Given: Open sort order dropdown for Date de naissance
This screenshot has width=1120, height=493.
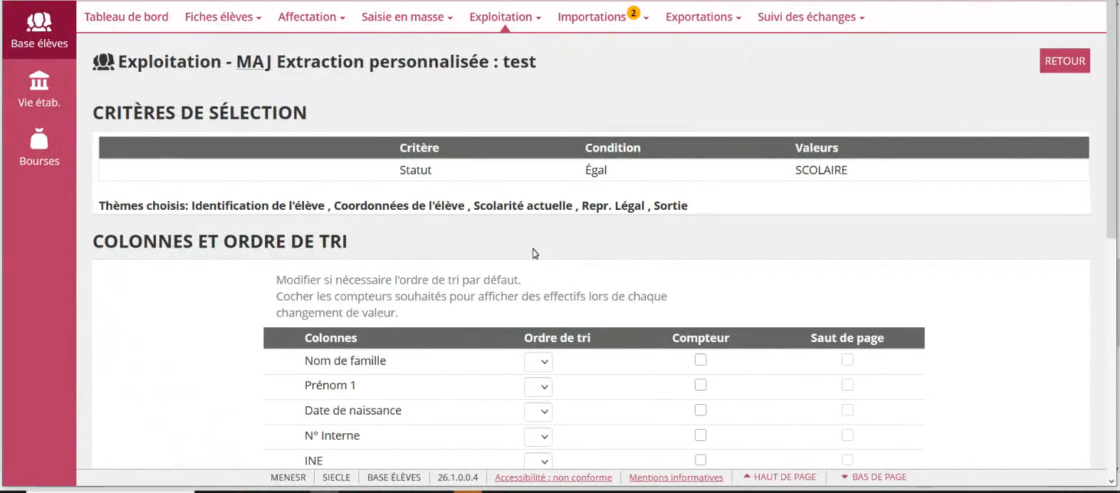Looking at the screenshot, I should (538, 411).
